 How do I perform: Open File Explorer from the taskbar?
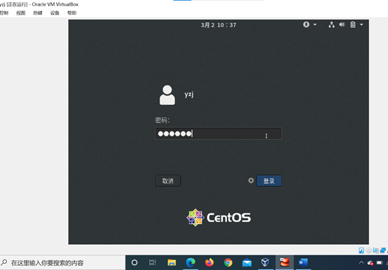(x=172, y=262)
